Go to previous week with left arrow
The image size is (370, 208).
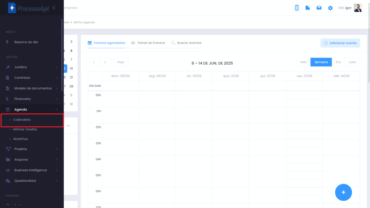(94, 62)
